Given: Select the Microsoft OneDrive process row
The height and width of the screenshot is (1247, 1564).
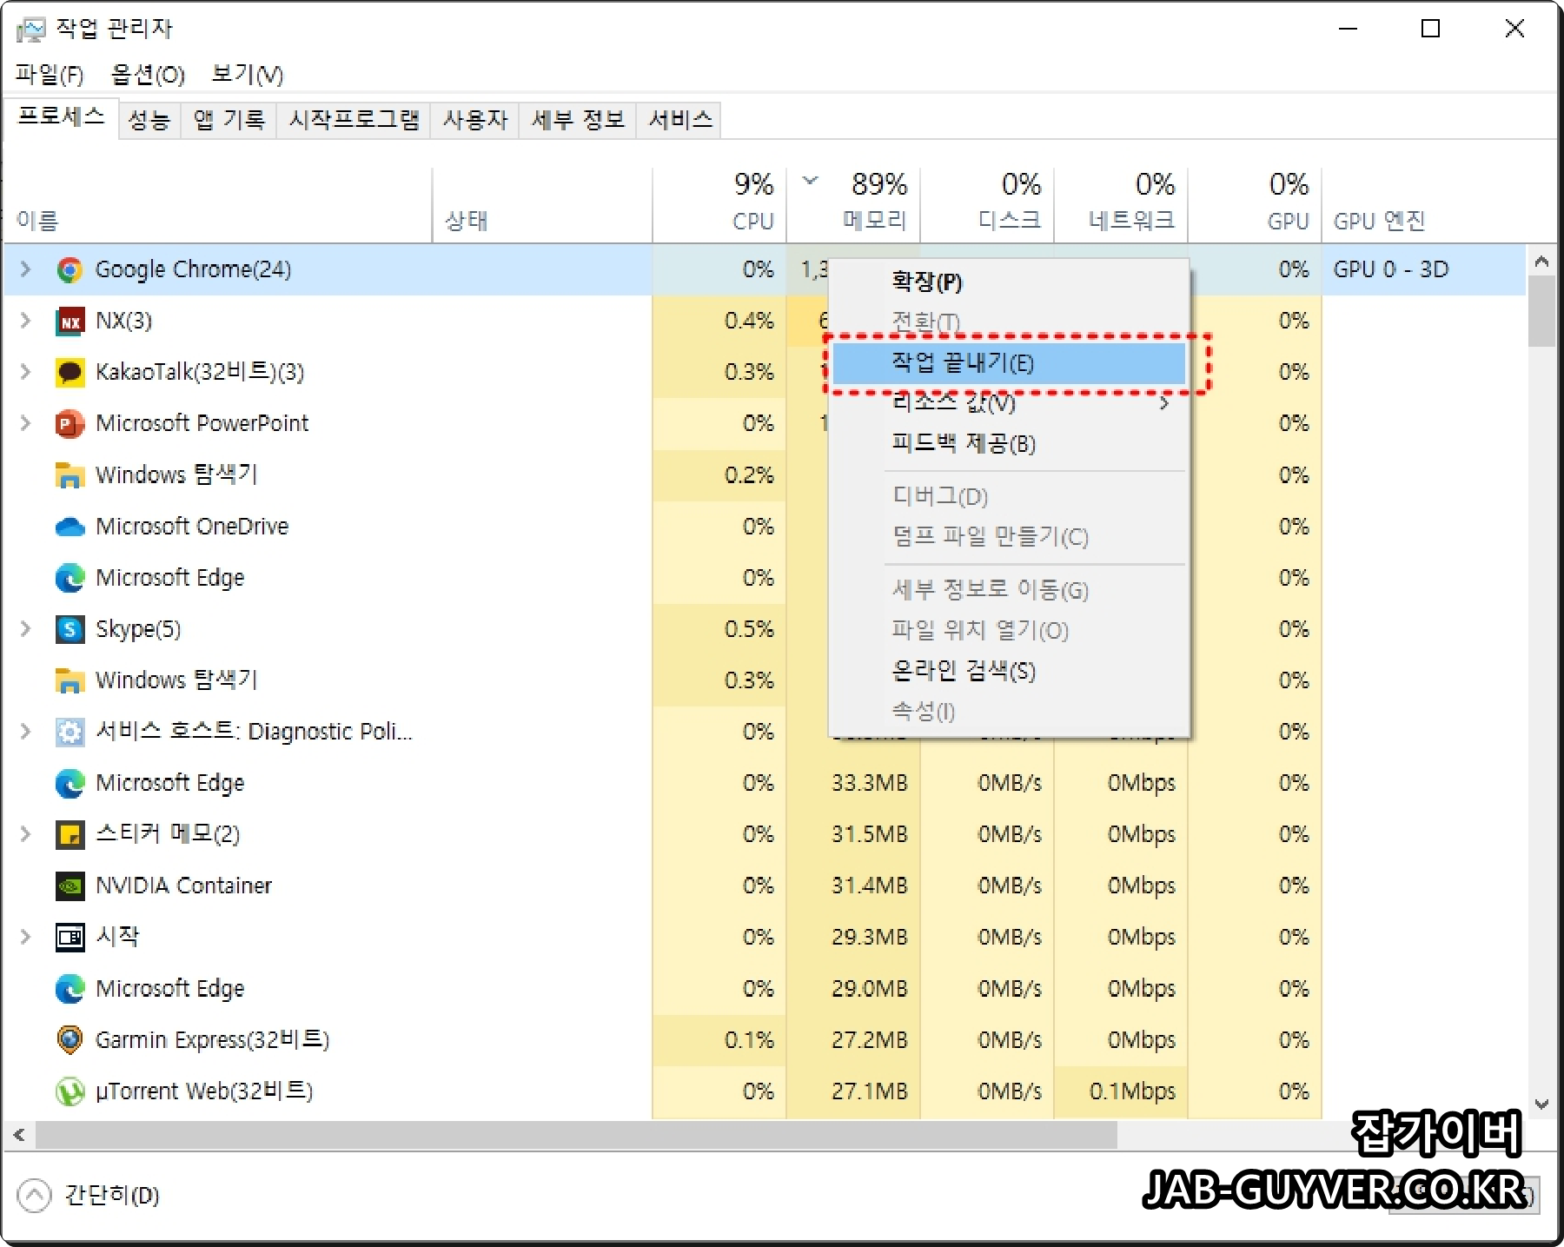Looking at the screenshot, I should pos(765,527).
